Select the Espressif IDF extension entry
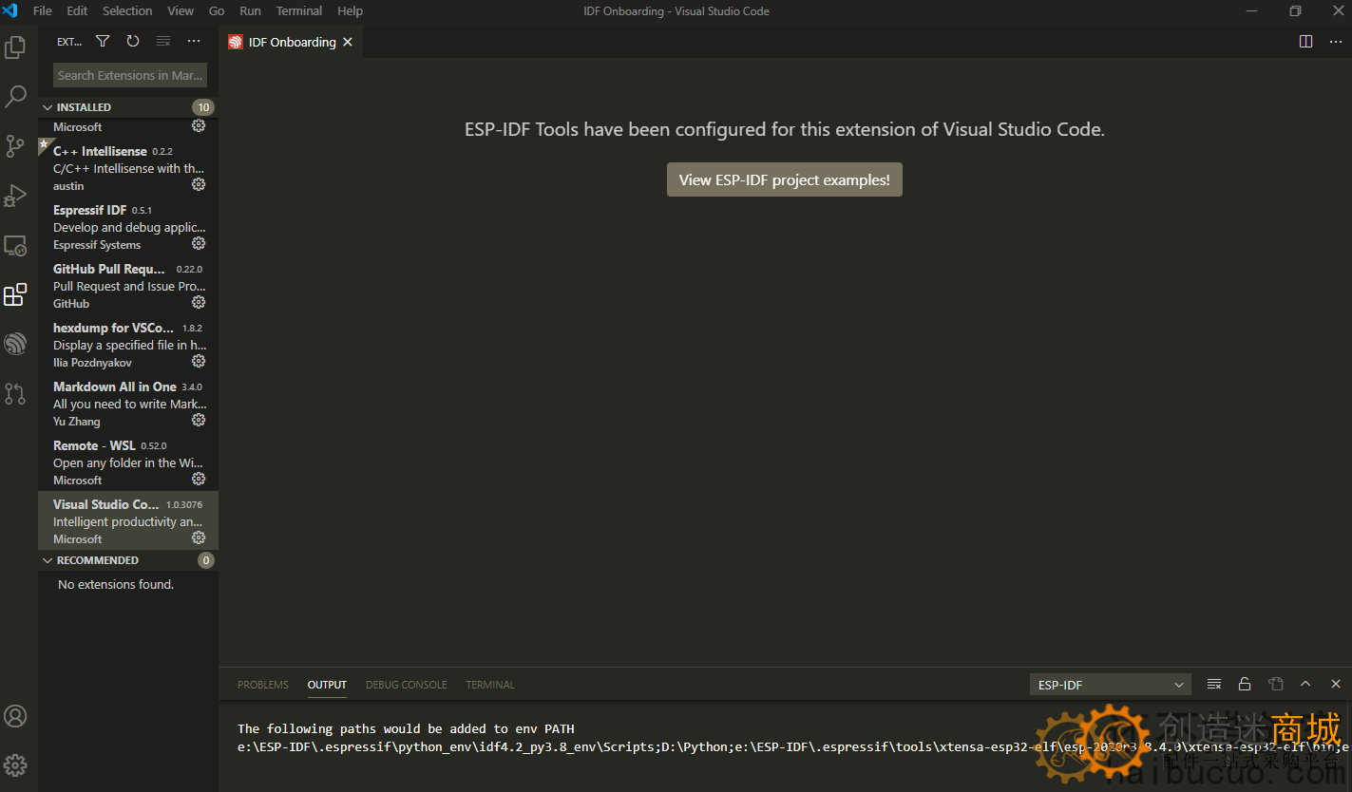The height and width of the screenshot is (792, 1352). [128, 226]
